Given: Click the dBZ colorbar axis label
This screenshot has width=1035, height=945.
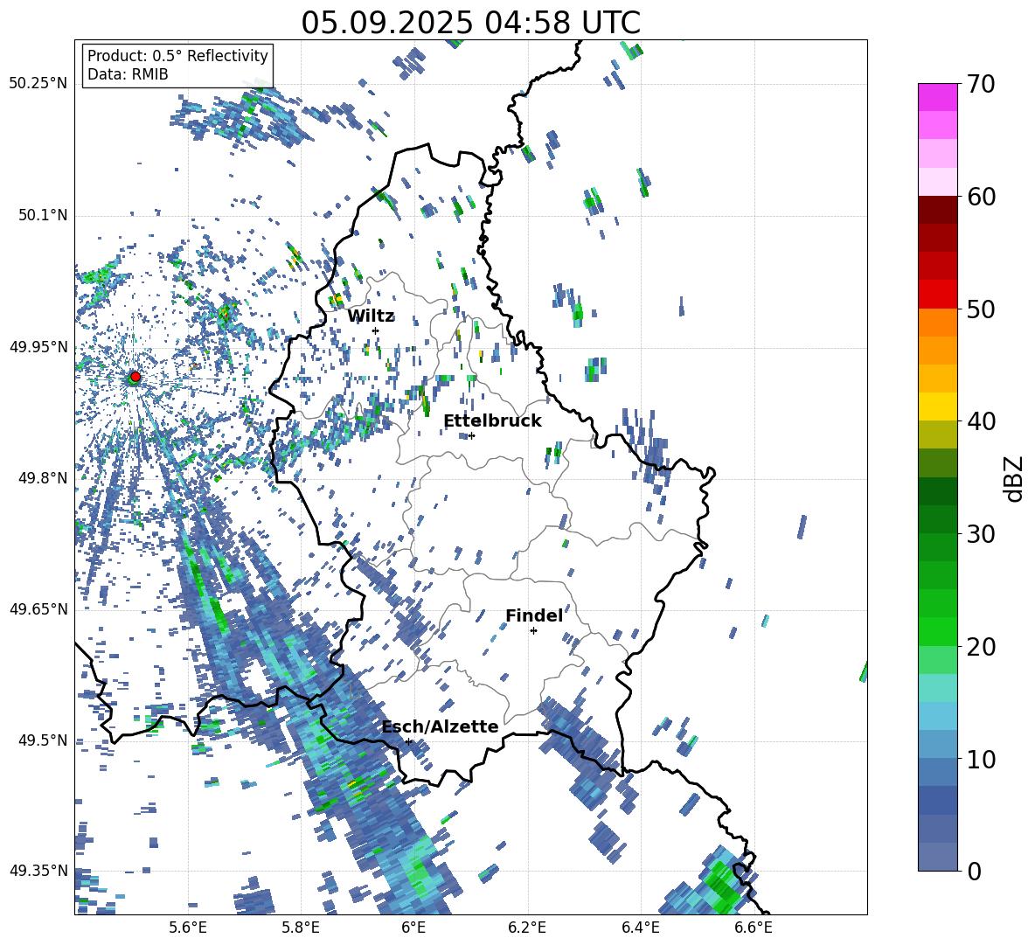Looking at the screenshot, I should [1015, 478].
